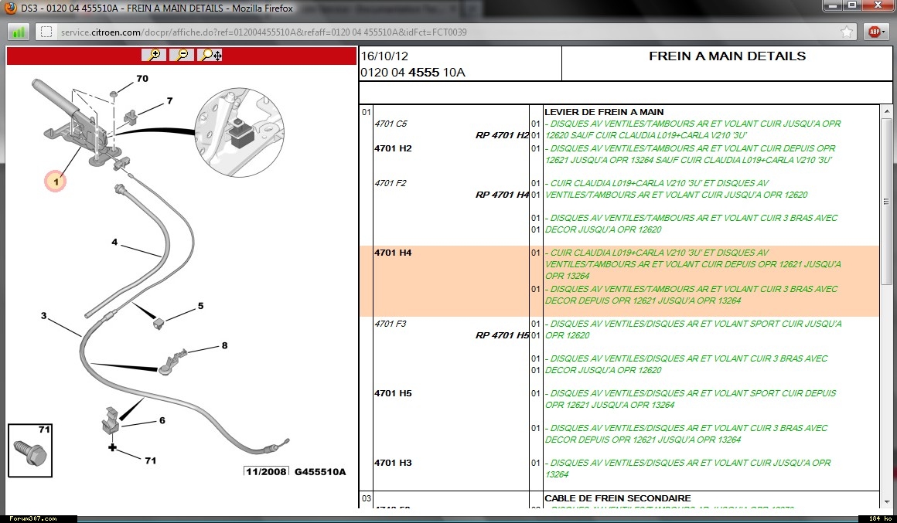897x523 pixels.
Task: Open part reference 4701 H2
Action: point(393,148)
